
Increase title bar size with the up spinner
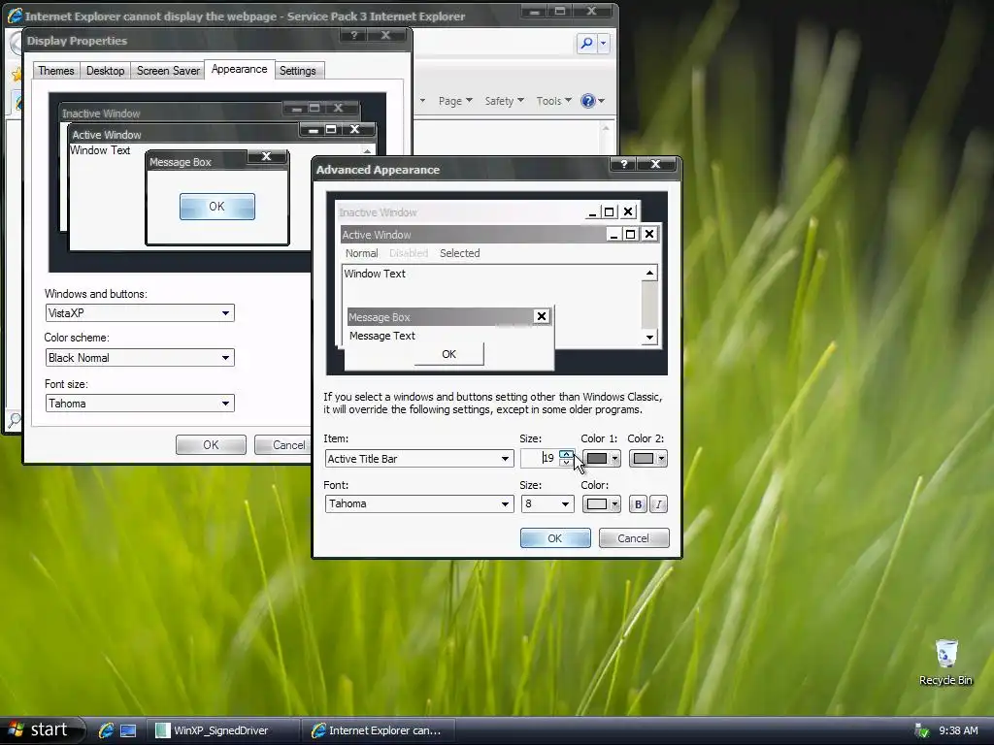click(x=566, y=454)
